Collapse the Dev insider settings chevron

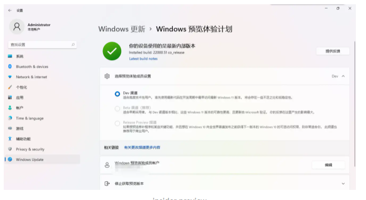[343, 76]
